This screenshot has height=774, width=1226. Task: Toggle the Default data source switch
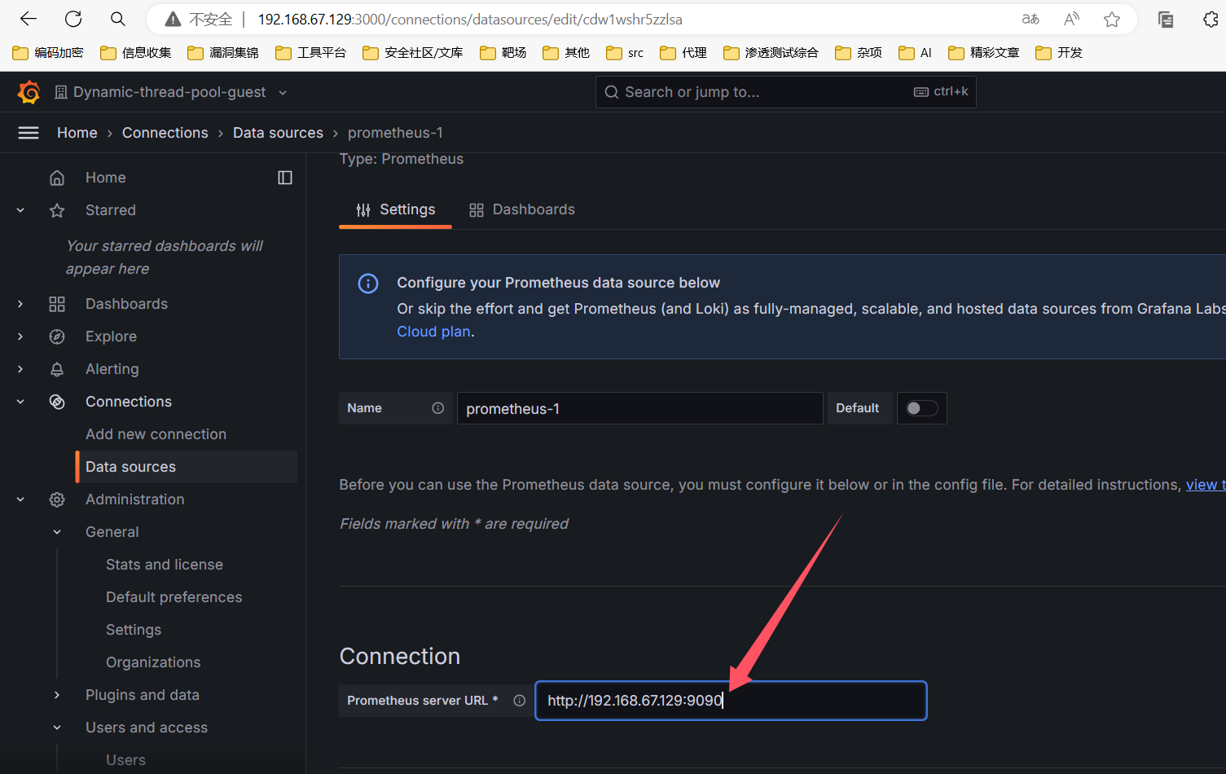[x=922, y=408]
